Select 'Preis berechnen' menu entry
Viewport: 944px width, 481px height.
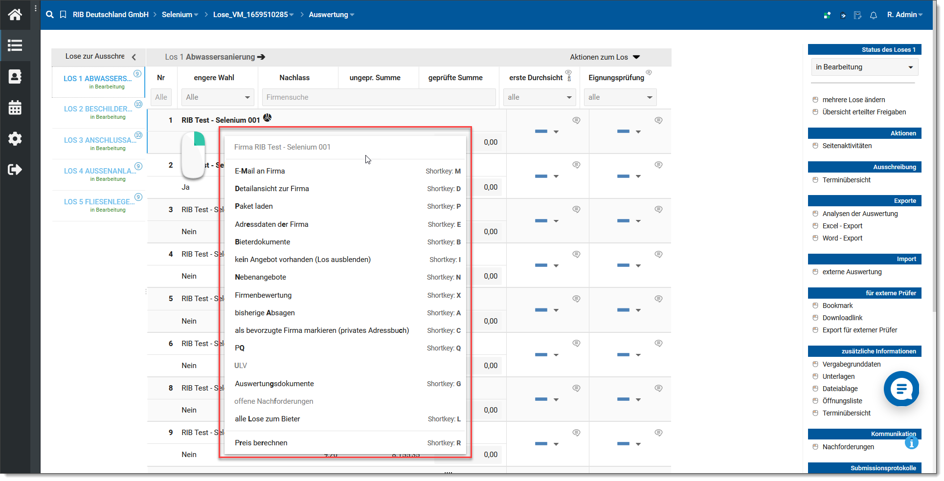[x=261, y=443]
